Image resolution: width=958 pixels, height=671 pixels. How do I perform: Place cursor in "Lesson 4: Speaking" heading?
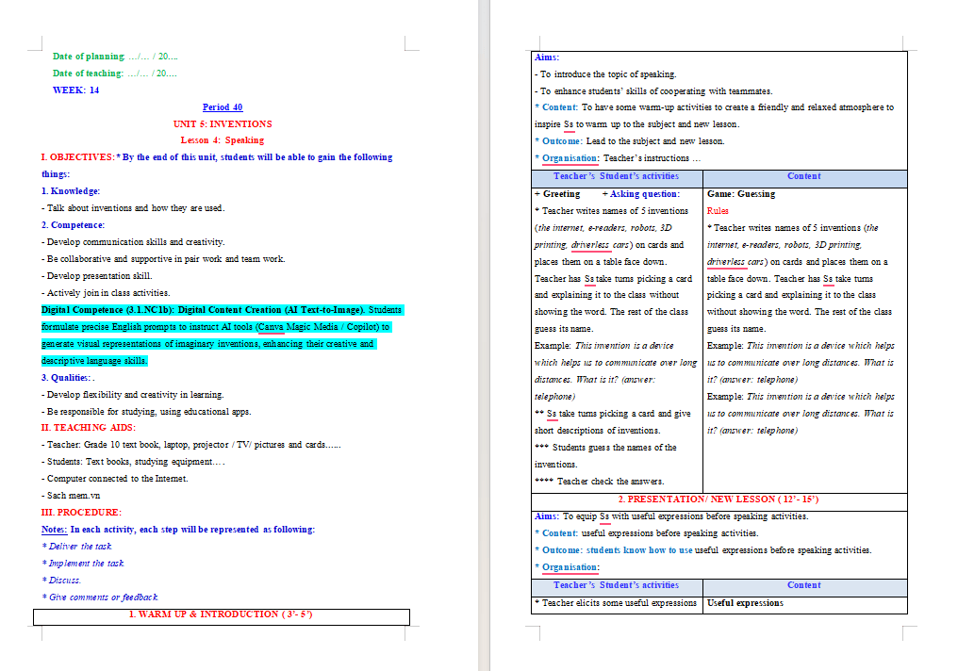[x=223, y=140]
